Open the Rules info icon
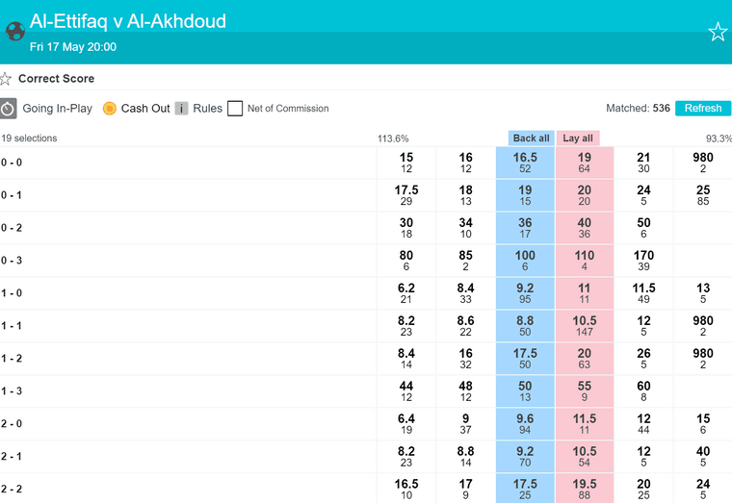This screenshot has height=503, width=732. pos(181,108)
